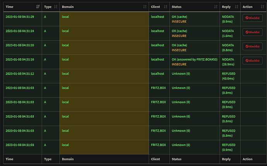This screenshot has width=267, height=166.
Task: Blacklist the 04:31:29 query
Action: (252, 18)
